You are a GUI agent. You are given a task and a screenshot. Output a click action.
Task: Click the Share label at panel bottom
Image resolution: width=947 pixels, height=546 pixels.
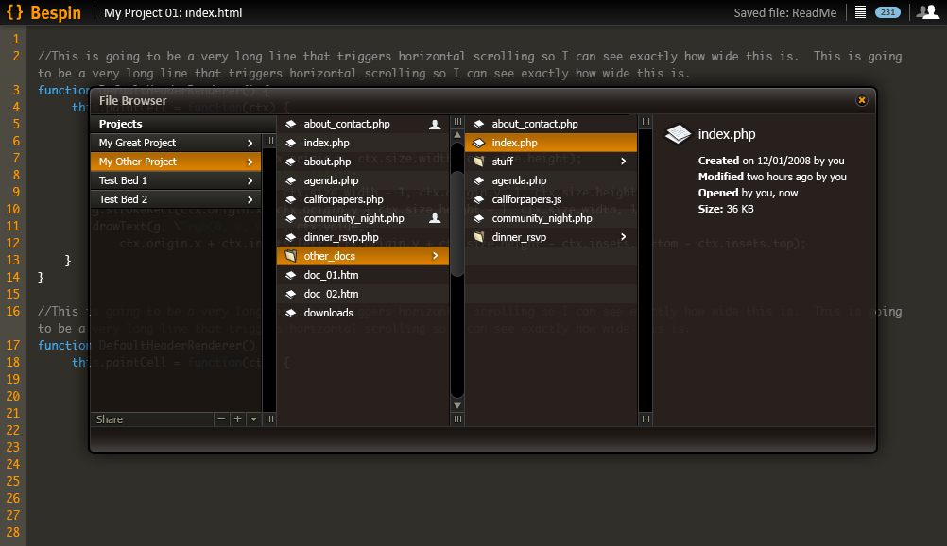pyautogui.click(x=110, y=419)
